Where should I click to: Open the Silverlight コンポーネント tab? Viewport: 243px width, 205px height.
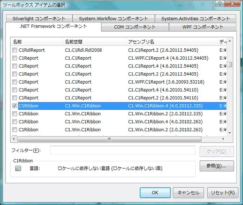pyautogui.click(x=39, y=19)
